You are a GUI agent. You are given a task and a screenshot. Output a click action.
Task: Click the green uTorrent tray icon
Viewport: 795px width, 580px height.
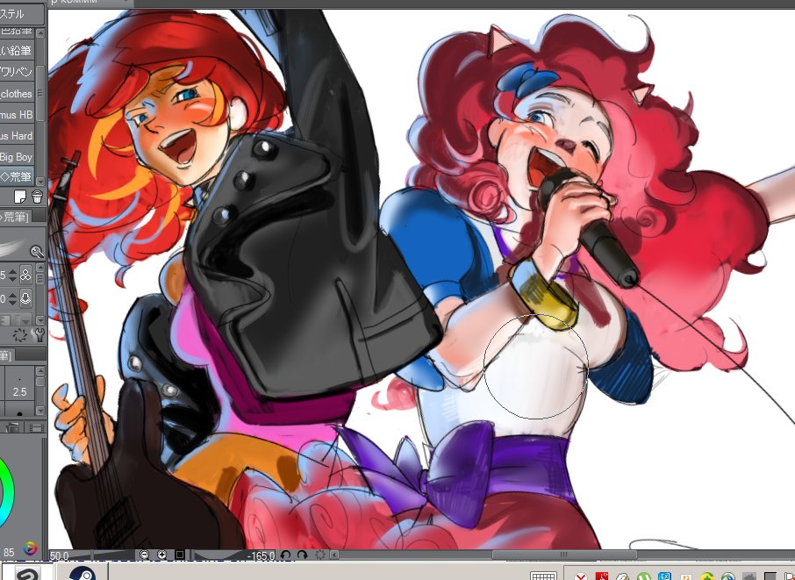point(644,576)
